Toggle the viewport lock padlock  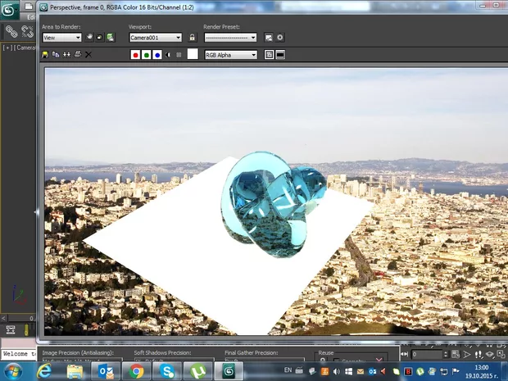(193, 37)
